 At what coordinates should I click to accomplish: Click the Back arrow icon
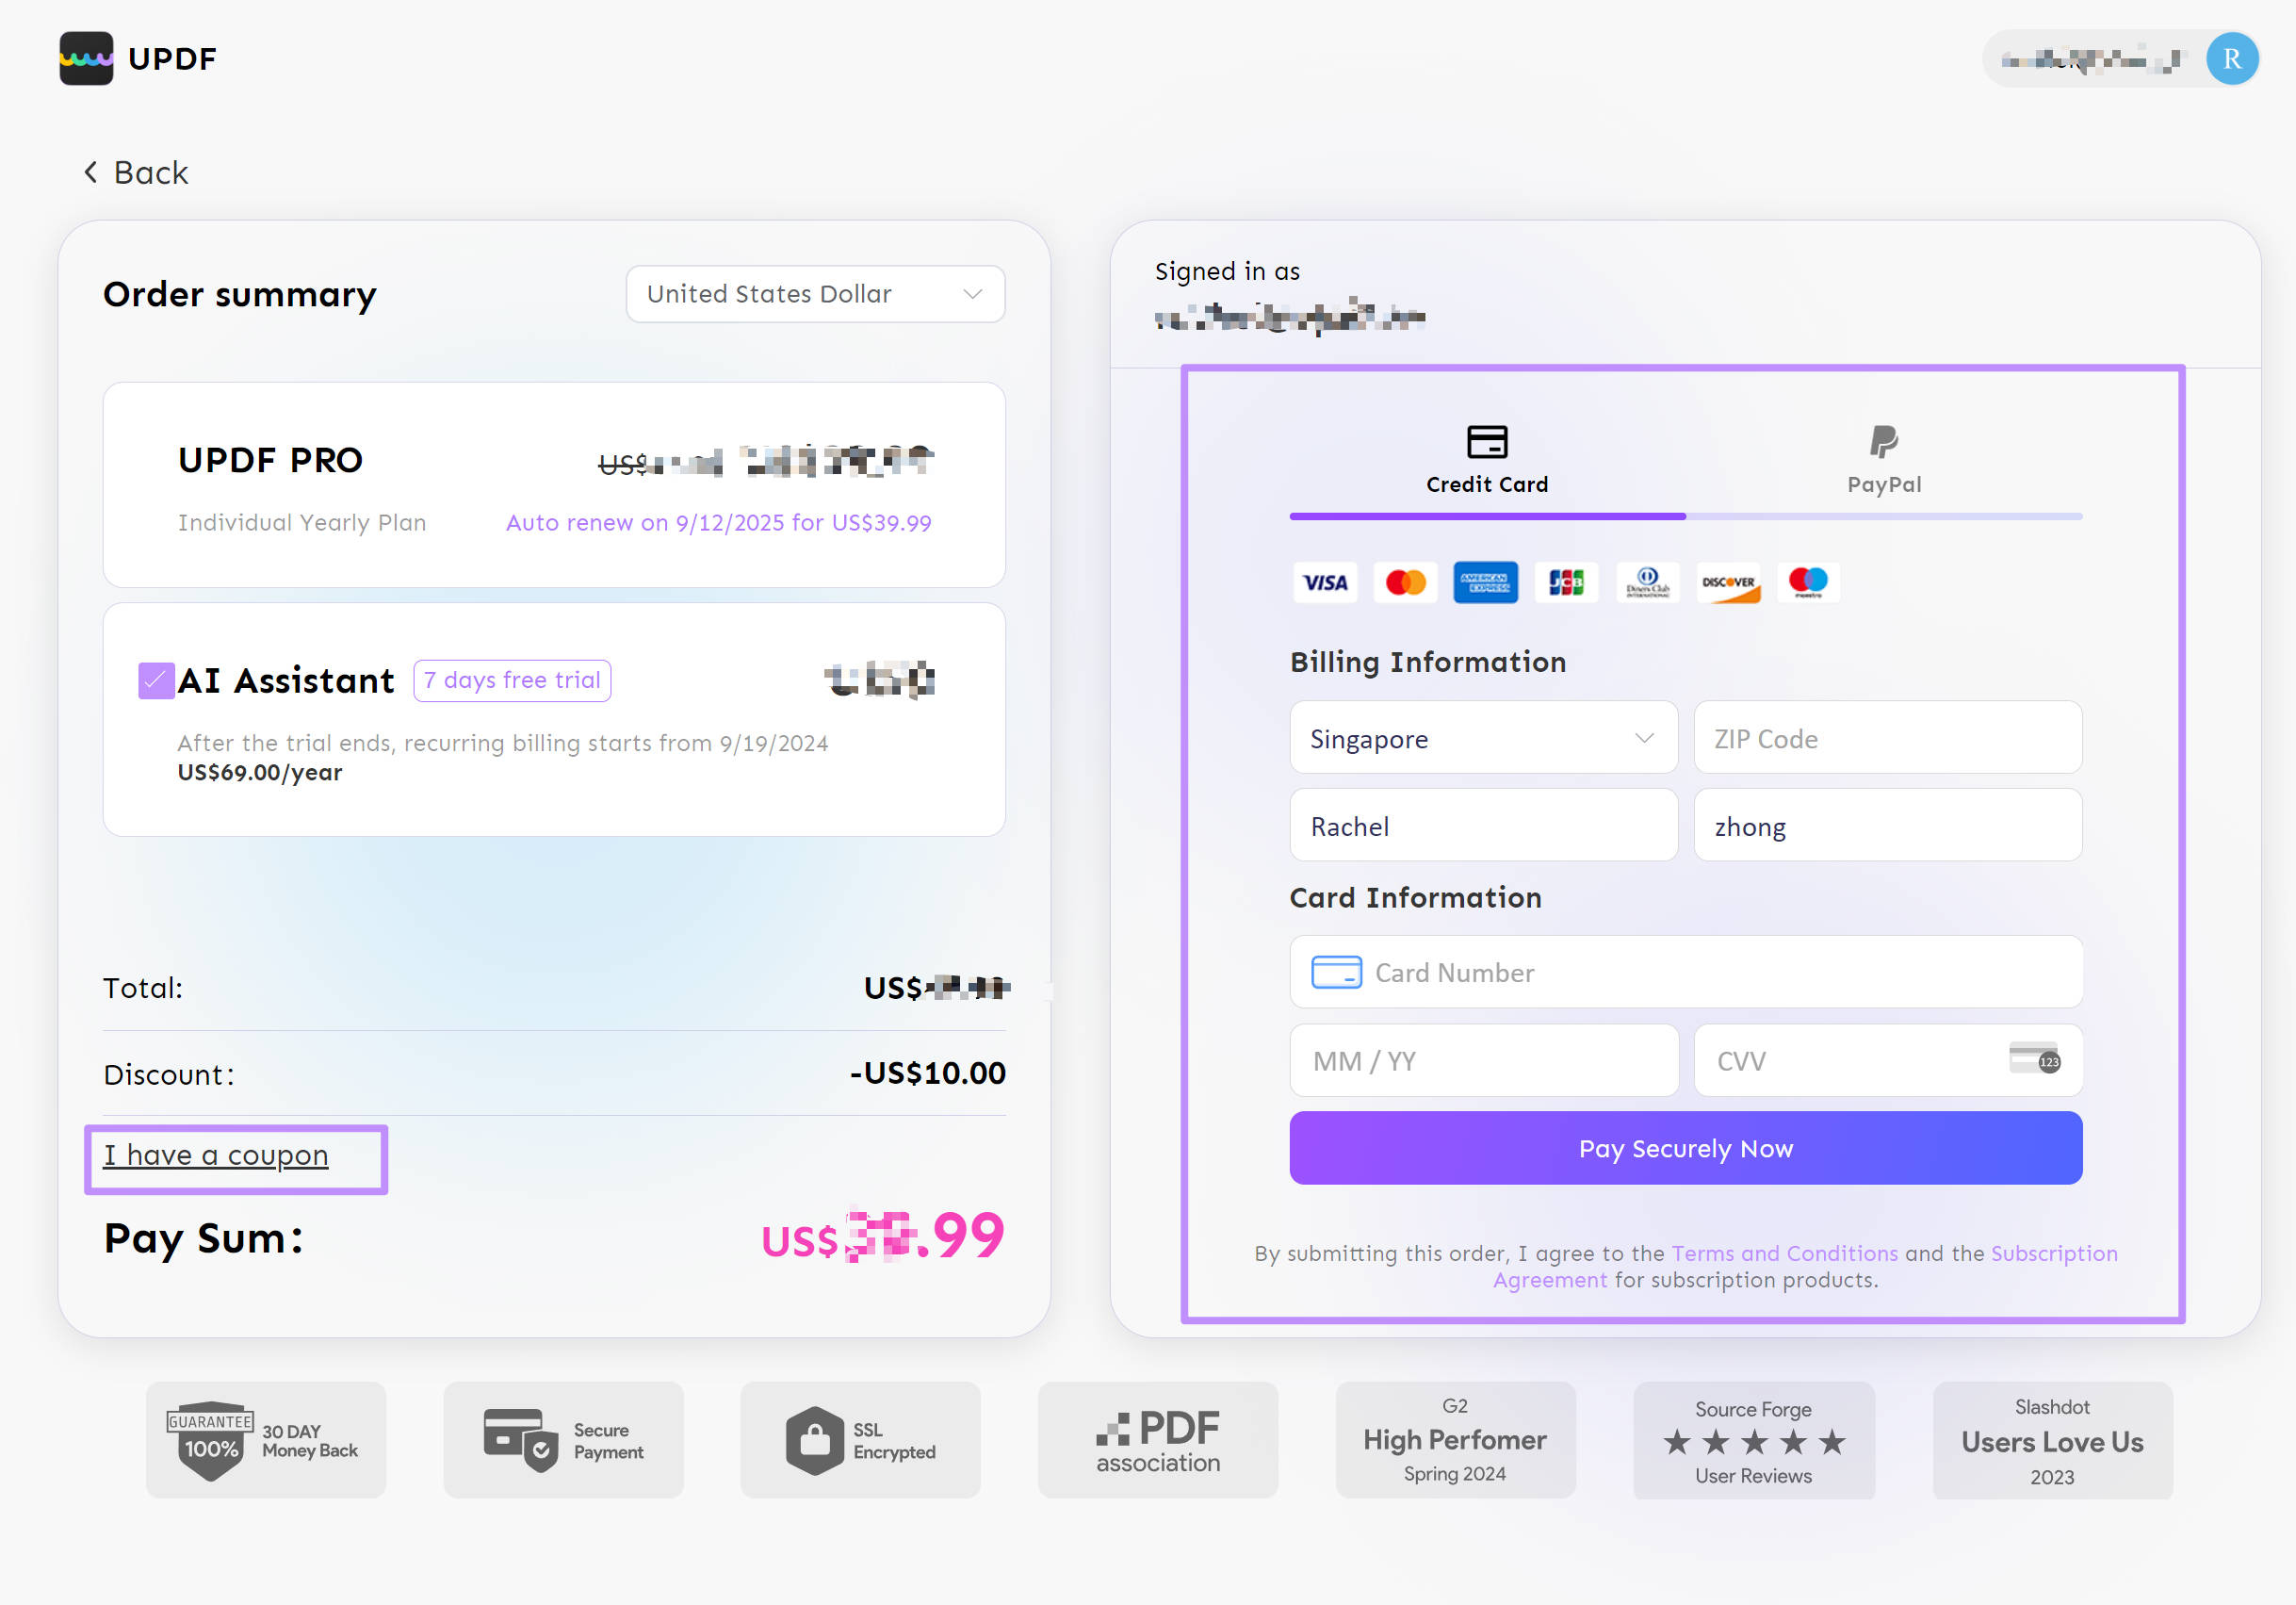tap(91, 172)
